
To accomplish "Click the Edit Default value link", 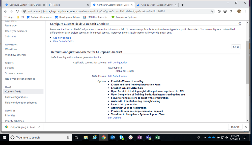I will tap(117, 76).
